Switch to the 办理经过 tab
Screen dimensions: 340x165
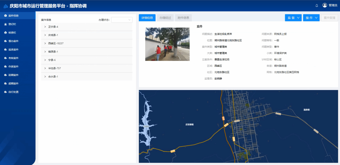[x=165, y=18]
